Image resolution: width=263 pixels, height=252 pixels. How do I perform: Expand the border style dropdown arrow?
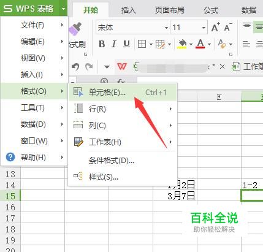(x=151, y=44)
